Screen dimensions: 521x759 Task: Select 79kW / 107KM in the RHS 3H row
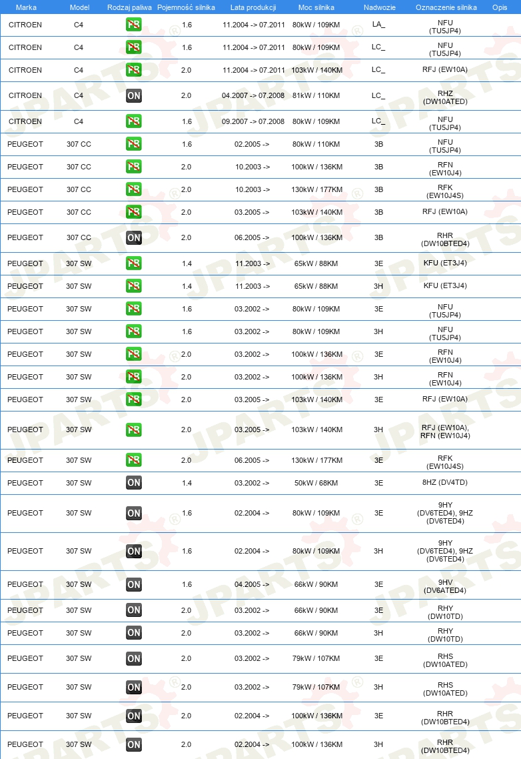(x=317, y=688)
